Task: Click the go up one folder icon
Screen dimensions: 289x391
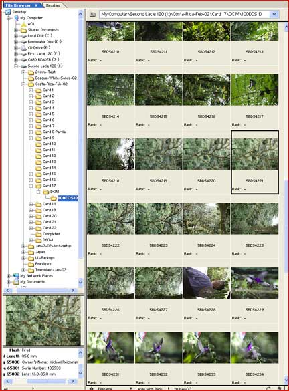Action: (92, 15)
